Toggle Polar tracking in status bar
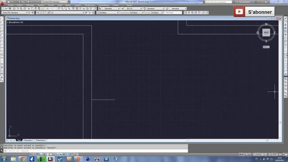The height and width of the screenshot is (162, 288). click(44, 154)
